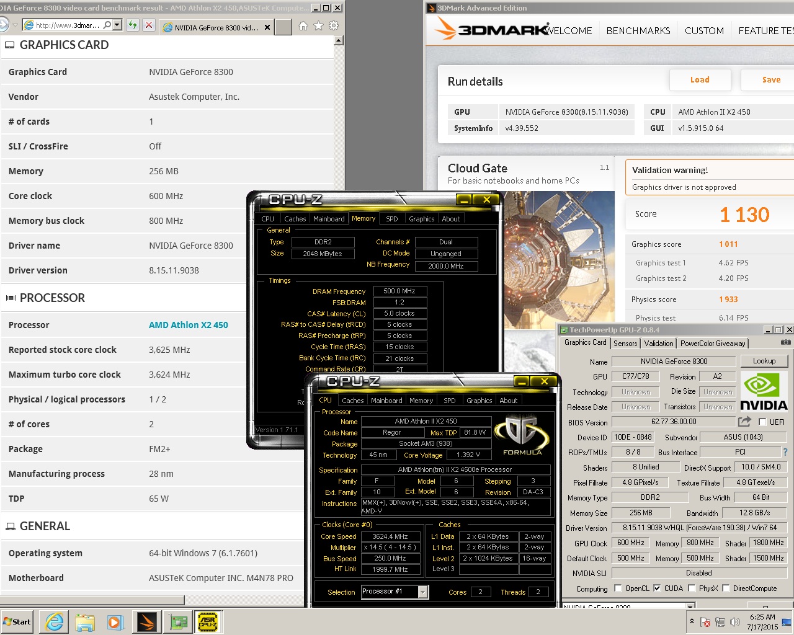
Task: Click the volume speaker tray icon
Action: coord(735,622)
